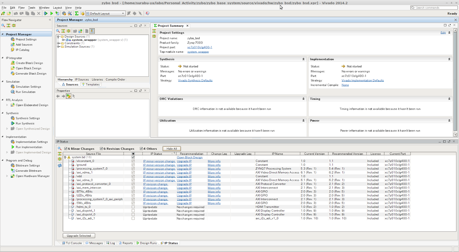Switch to the Design Runs tab

146,243
